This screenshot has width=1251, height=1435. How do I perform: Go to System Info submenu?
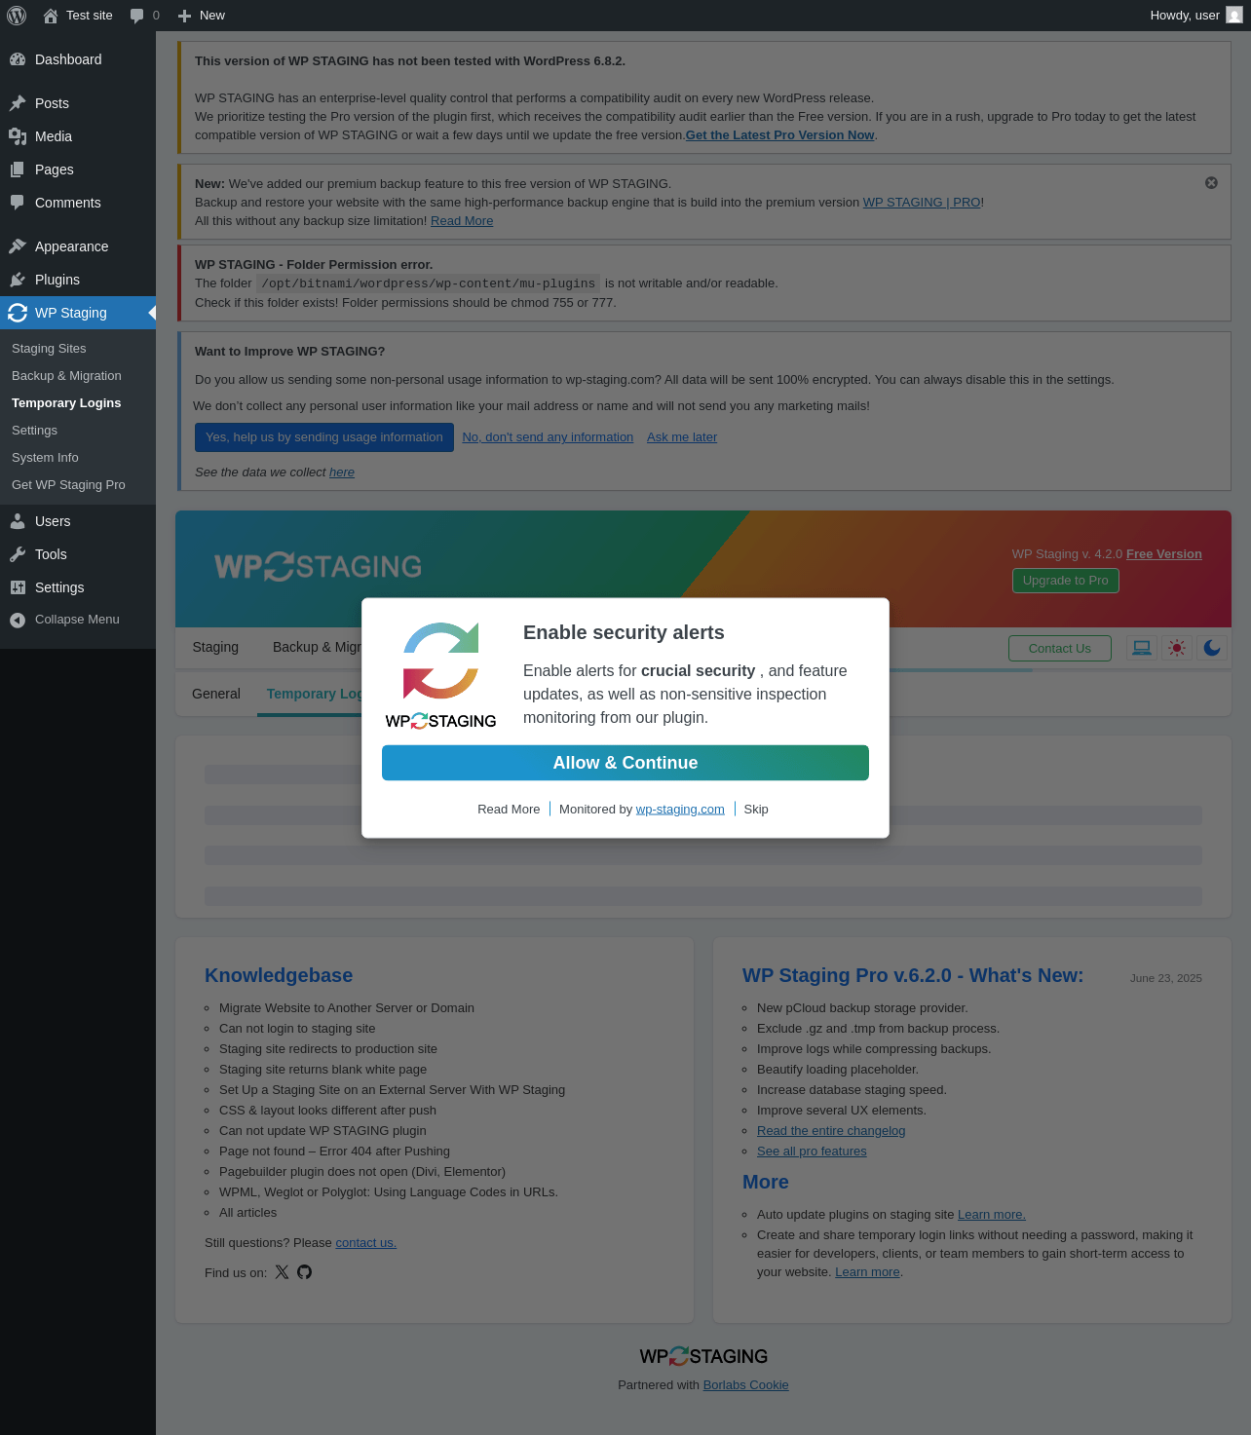45,458
